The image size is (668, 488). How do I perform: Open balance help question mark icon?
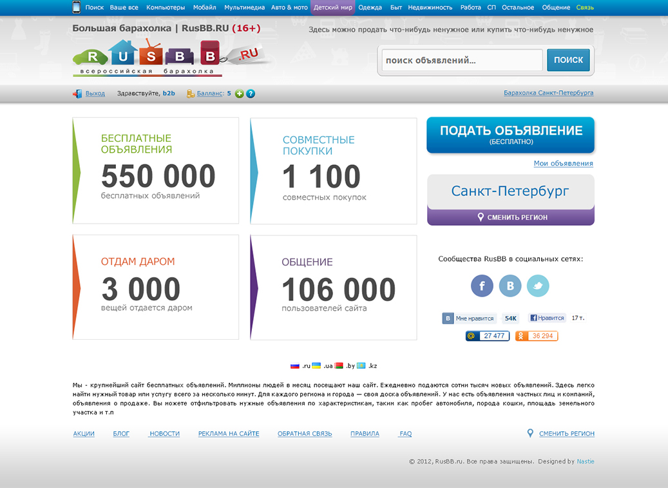coord(251,93)
